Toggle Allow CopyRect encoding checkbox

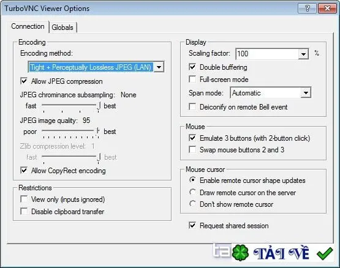(24, 171)
